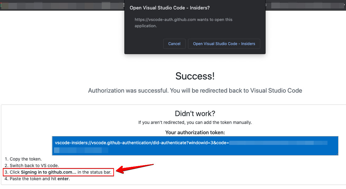Click Cancel to dismiss the dialog

[x=174, y=44]
